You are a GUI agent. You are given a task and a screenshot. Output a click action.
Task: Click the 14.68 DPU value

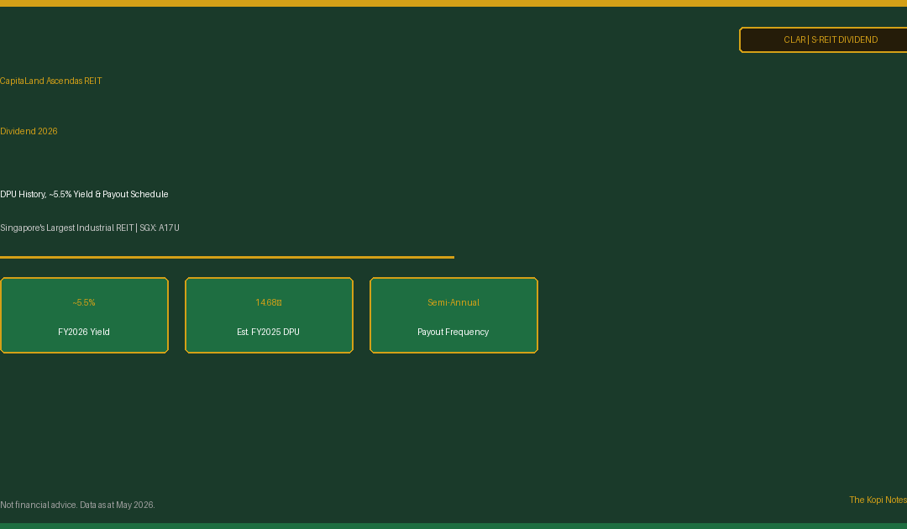tap(269, 302)
